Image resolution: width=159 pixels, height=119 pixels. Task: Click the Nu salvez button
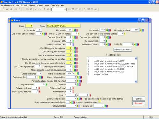tap(139, 103)
